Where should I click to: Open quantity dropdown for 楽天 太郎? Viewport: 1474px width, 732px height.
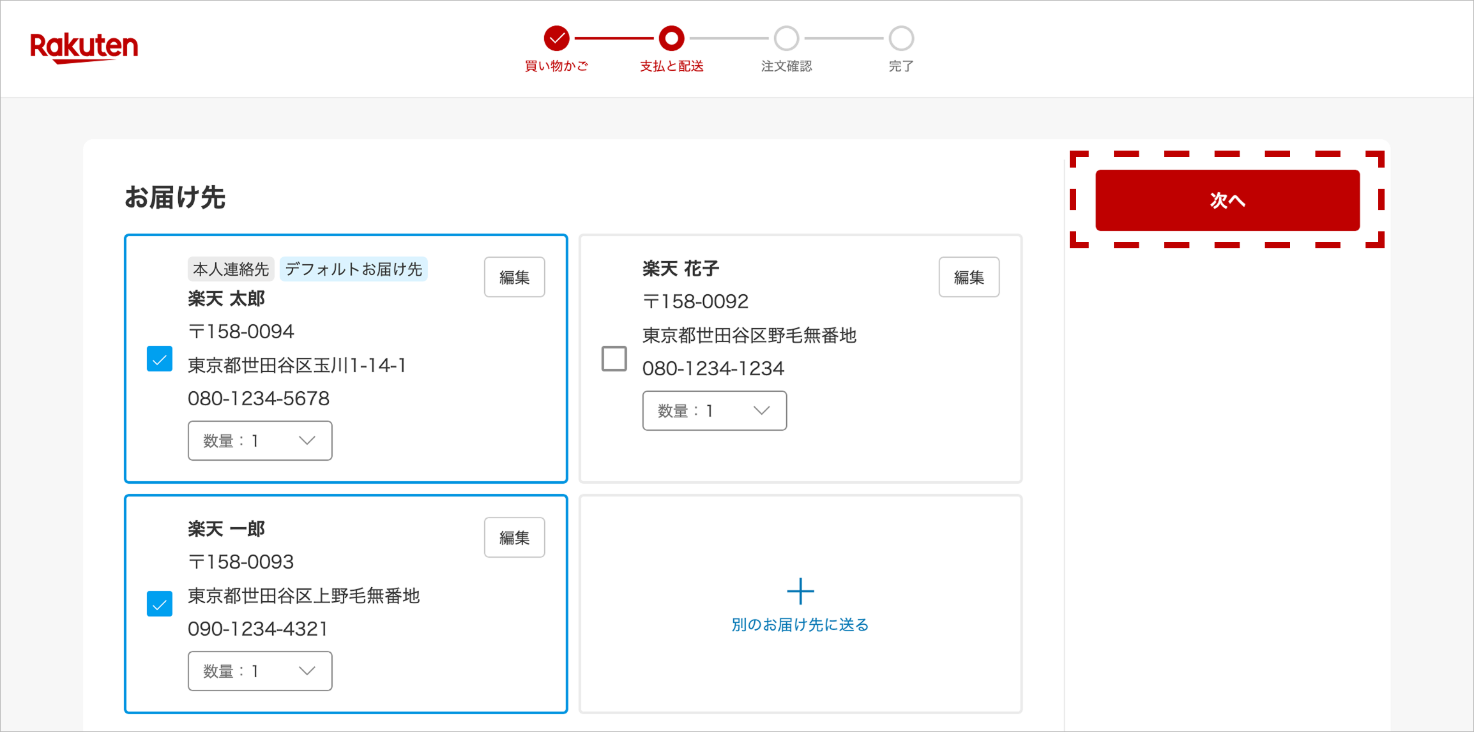260,440
